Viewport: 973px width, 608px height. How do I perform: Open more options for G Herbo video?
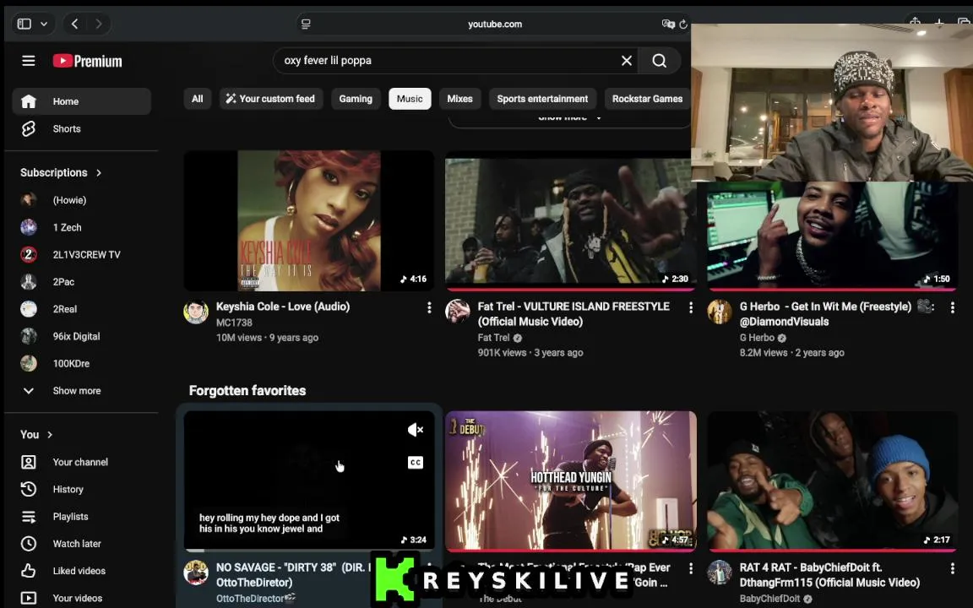(x=953, y=307)
